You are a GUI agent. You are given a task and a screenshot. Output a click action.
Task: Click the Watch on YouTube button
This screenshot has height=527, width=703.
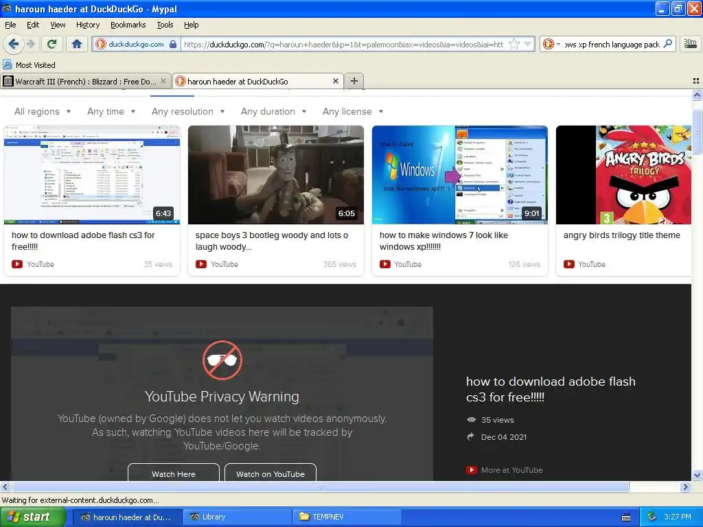pos(270,473)
